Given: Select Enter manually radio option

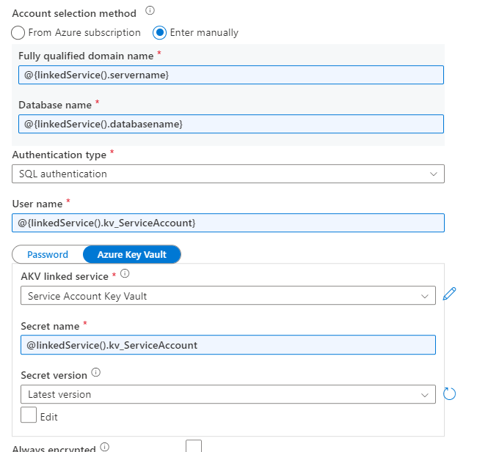Looking at the screenshot, I should 159,32.
